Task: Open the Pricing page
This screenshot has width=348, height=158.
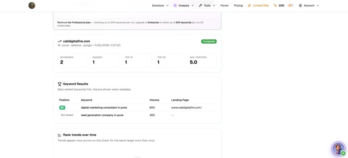Action: point(238,6)
